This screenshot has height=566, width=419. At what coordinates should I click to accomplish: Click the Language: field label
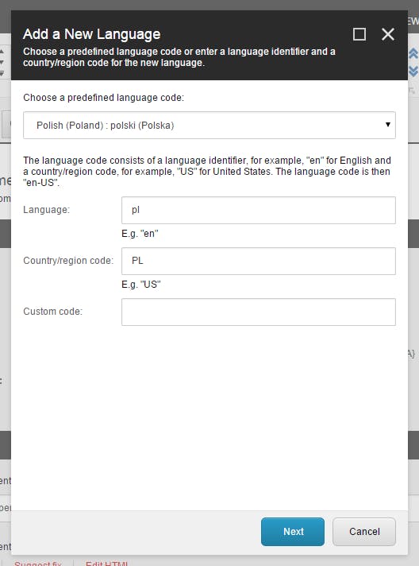[47, 210]
